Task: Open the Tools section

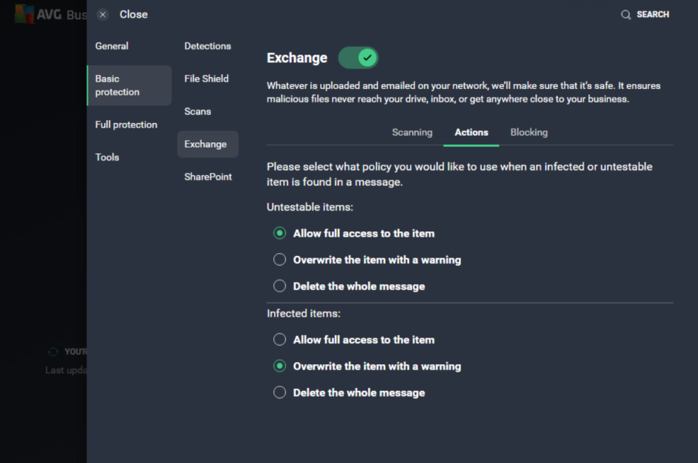Action: [107, 157]
